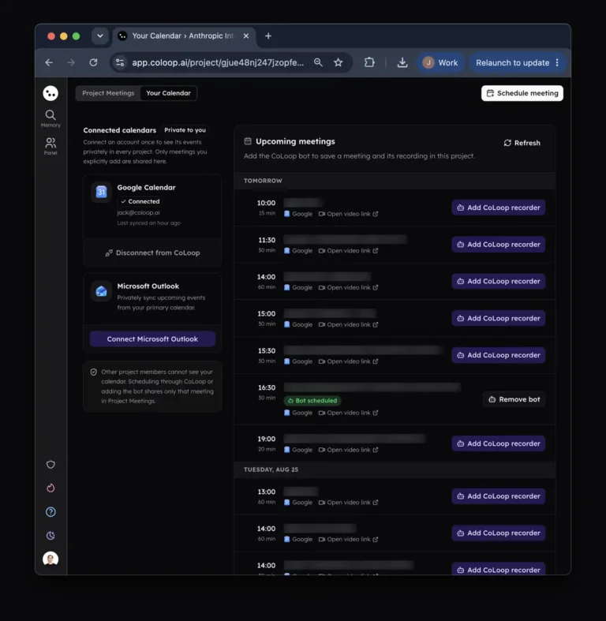Viewport: 606px width, 621px height.
Task: Open the help question mark icon
Action: point(50,511)
